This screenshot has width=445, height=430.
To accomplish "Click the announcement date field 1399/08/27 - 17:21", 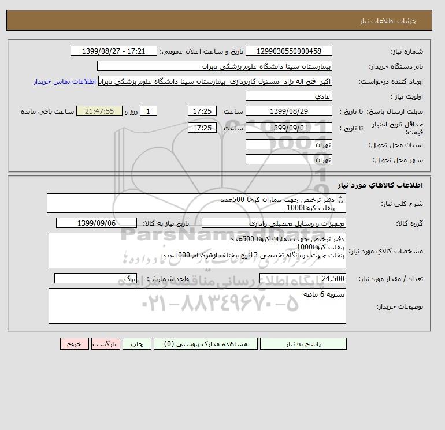I will pyautogui.click(x=113, y=51).
